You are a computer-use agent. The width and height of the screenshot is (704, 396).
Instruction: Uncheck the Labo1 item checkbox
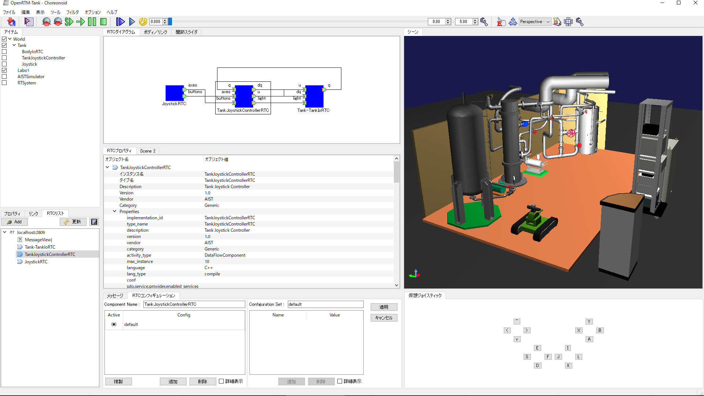4,70
